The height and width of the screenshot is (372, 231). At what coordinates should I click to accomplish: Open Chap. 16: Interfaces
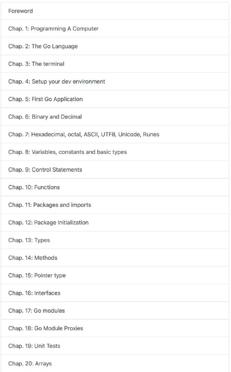point(115,293)
